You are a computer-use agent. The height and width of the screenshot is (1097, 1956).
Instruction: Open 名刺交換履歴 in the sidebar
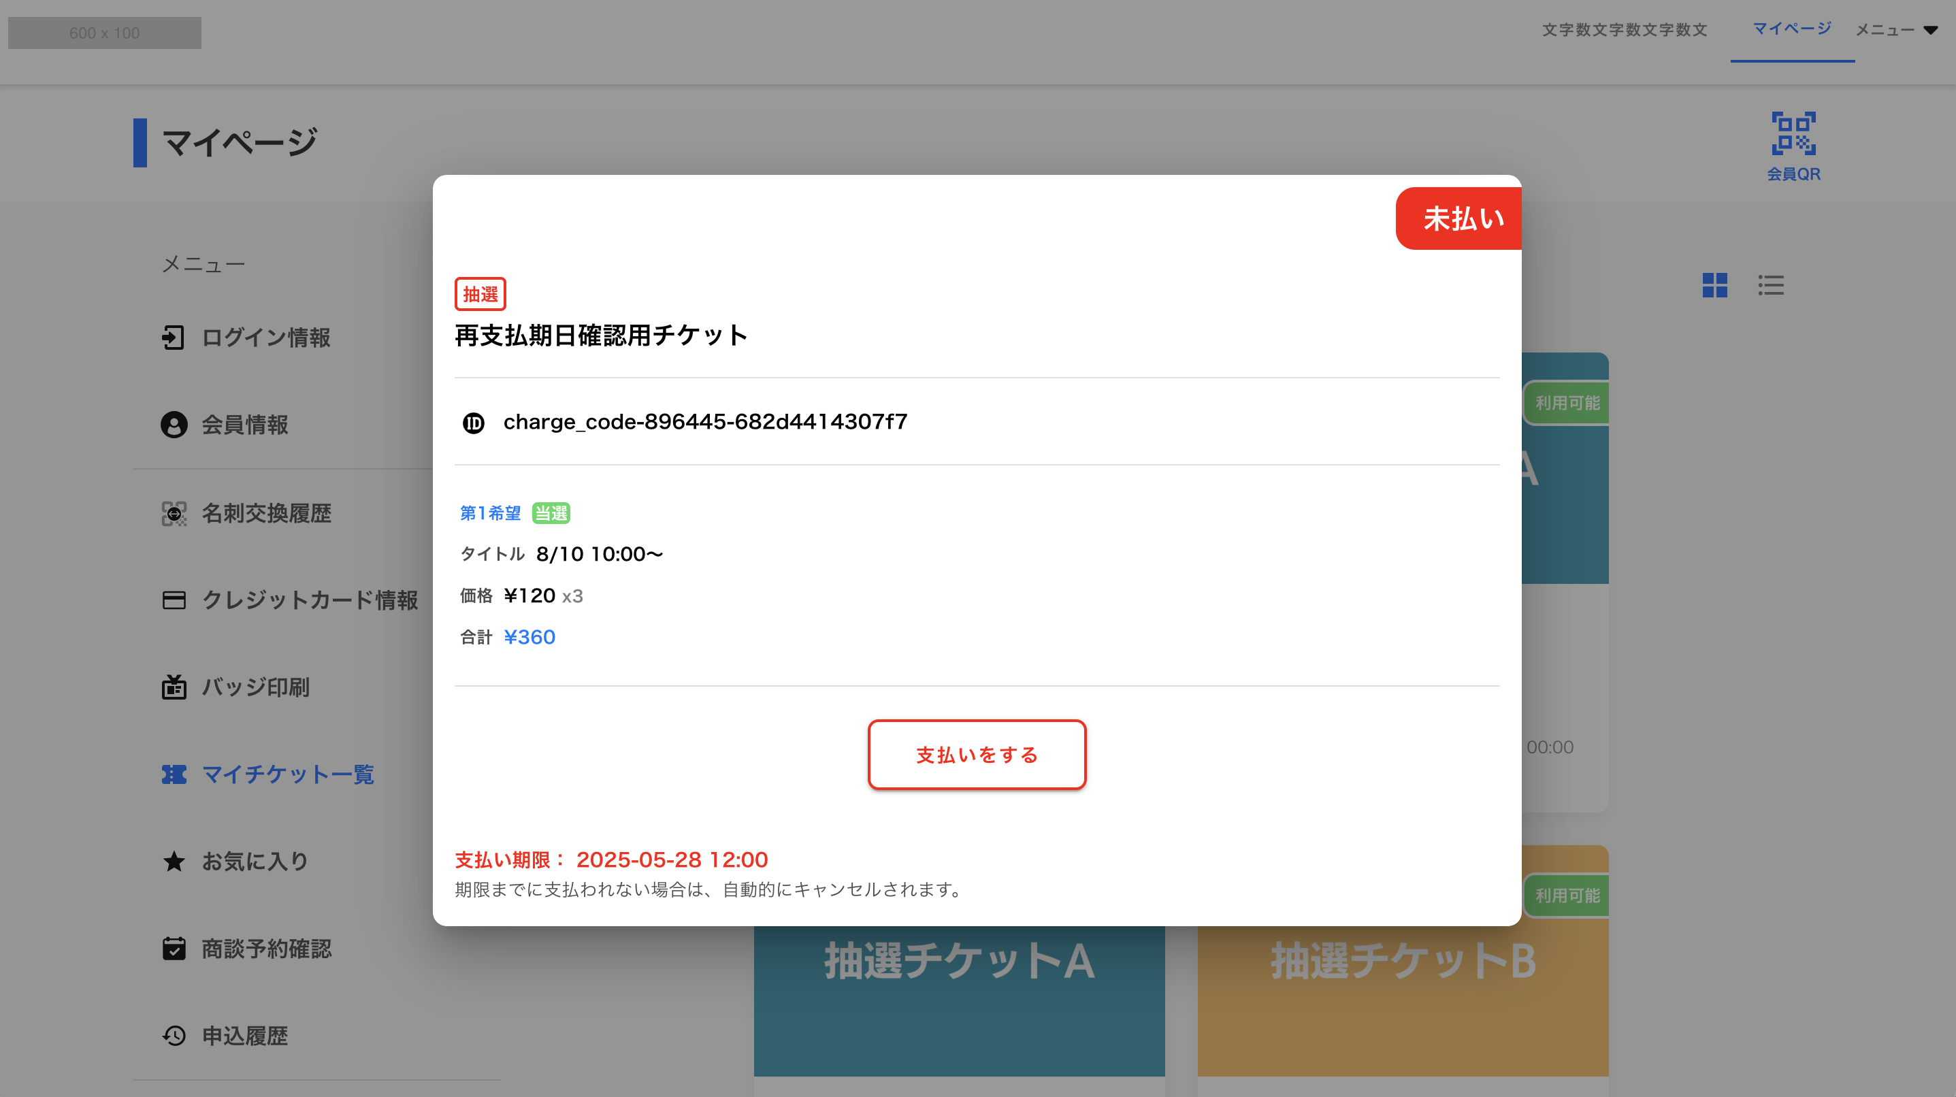tap(267, 513)
